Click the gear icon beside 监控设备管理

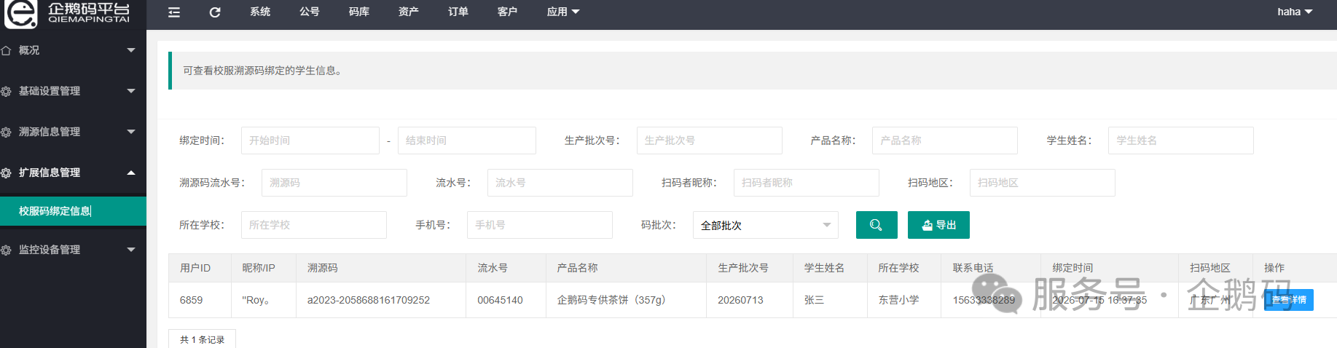click(7, 250)
